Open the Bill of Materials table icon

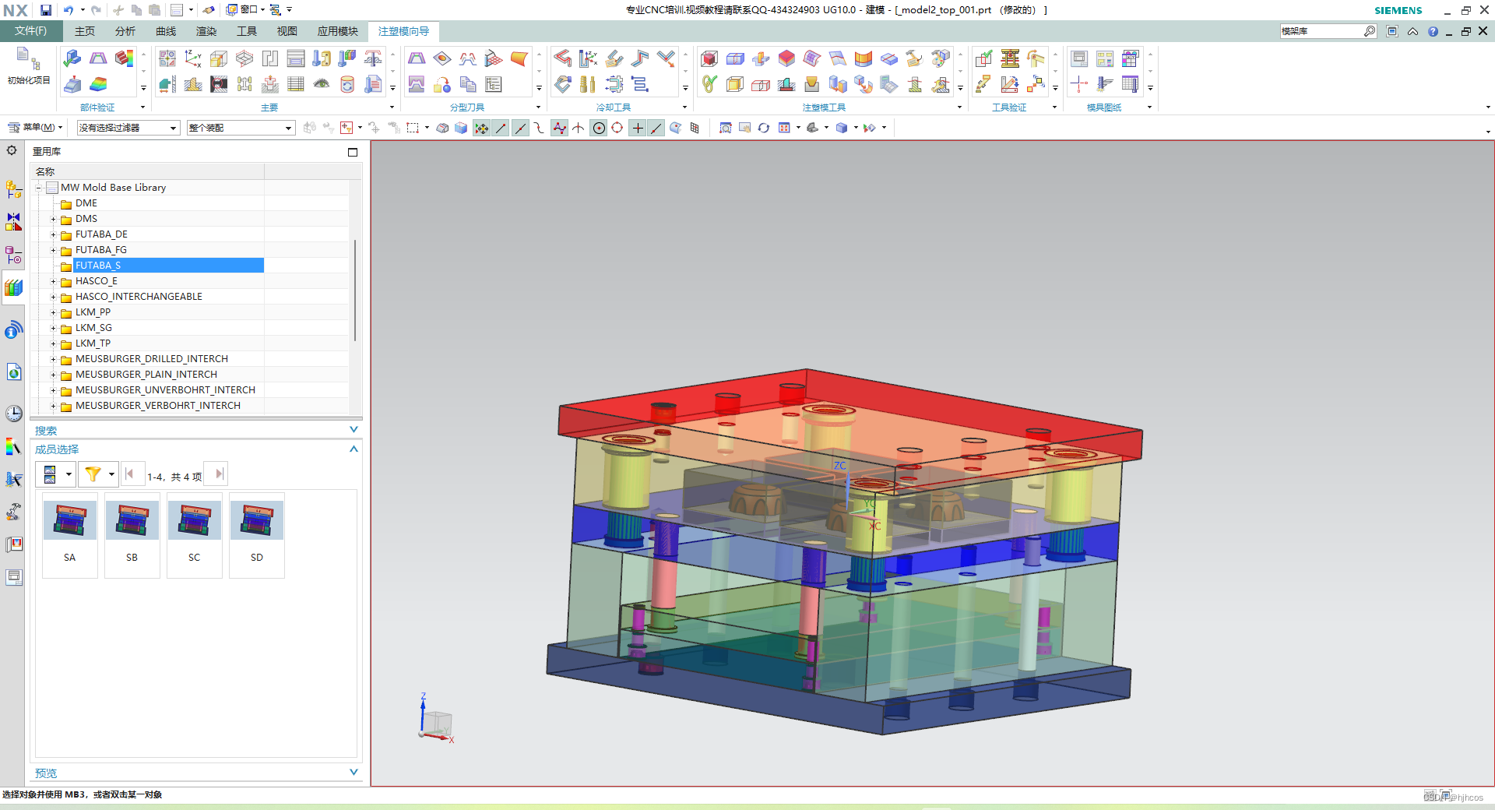pos(296,84)
